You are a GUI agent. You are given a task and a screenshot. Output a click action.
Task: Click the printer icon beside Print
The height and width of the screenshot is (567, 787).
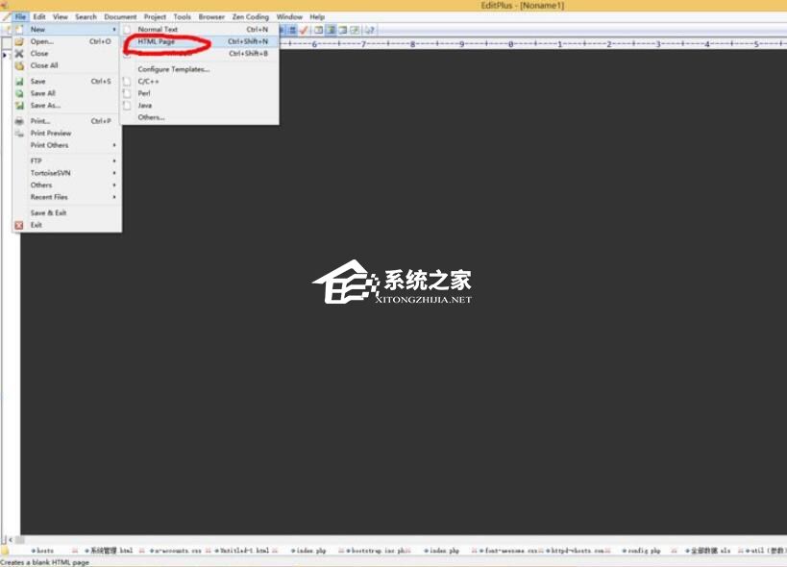point(18,121)
